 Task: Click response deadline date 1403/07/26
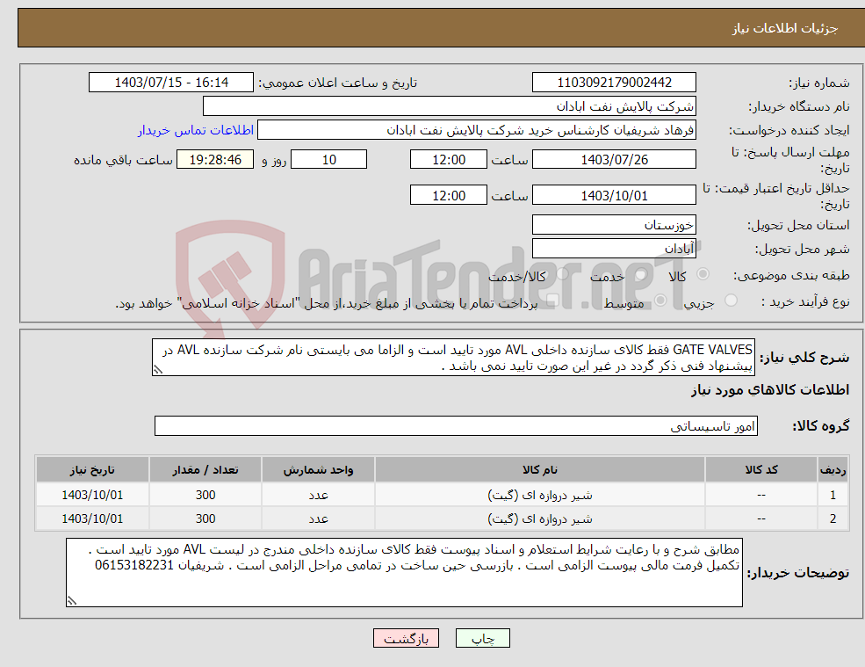click(x=614, y=160)
